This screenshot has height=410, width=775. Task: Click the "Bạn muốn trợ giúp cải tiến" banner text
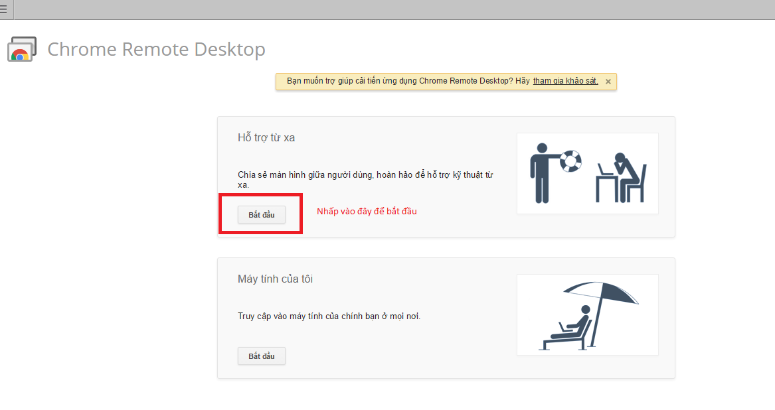coord(408,81)
